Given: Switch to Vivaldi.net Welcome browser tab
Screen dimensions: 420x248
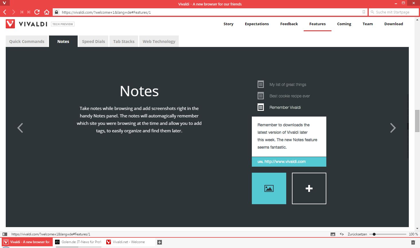Looking at the screenshot, I should pyautogui.click(x=130, y=242).
